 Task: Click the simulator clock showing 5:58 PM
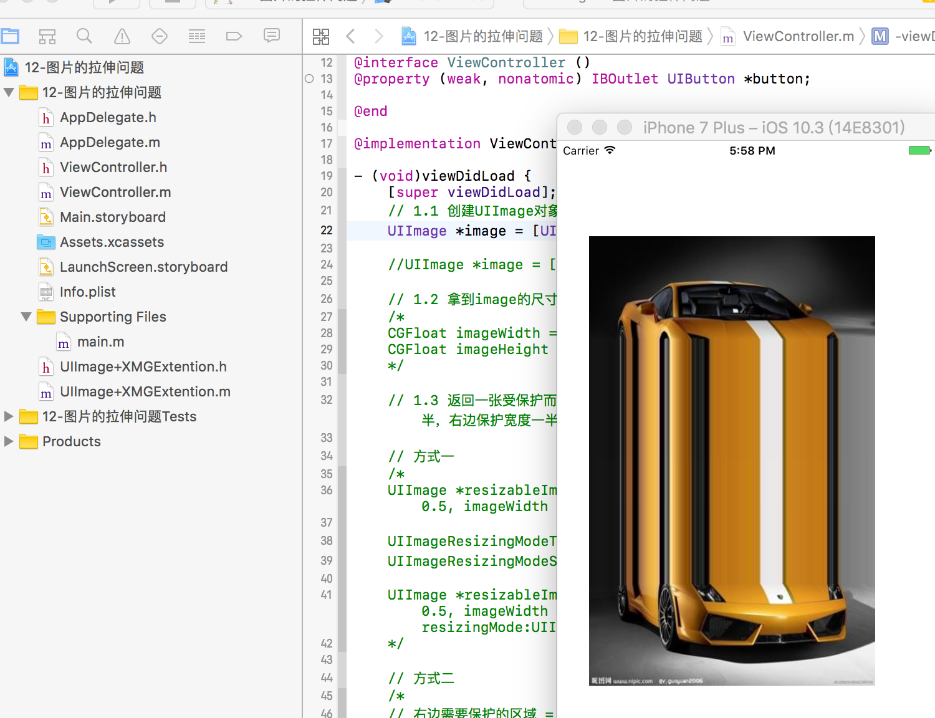point(752,151)
